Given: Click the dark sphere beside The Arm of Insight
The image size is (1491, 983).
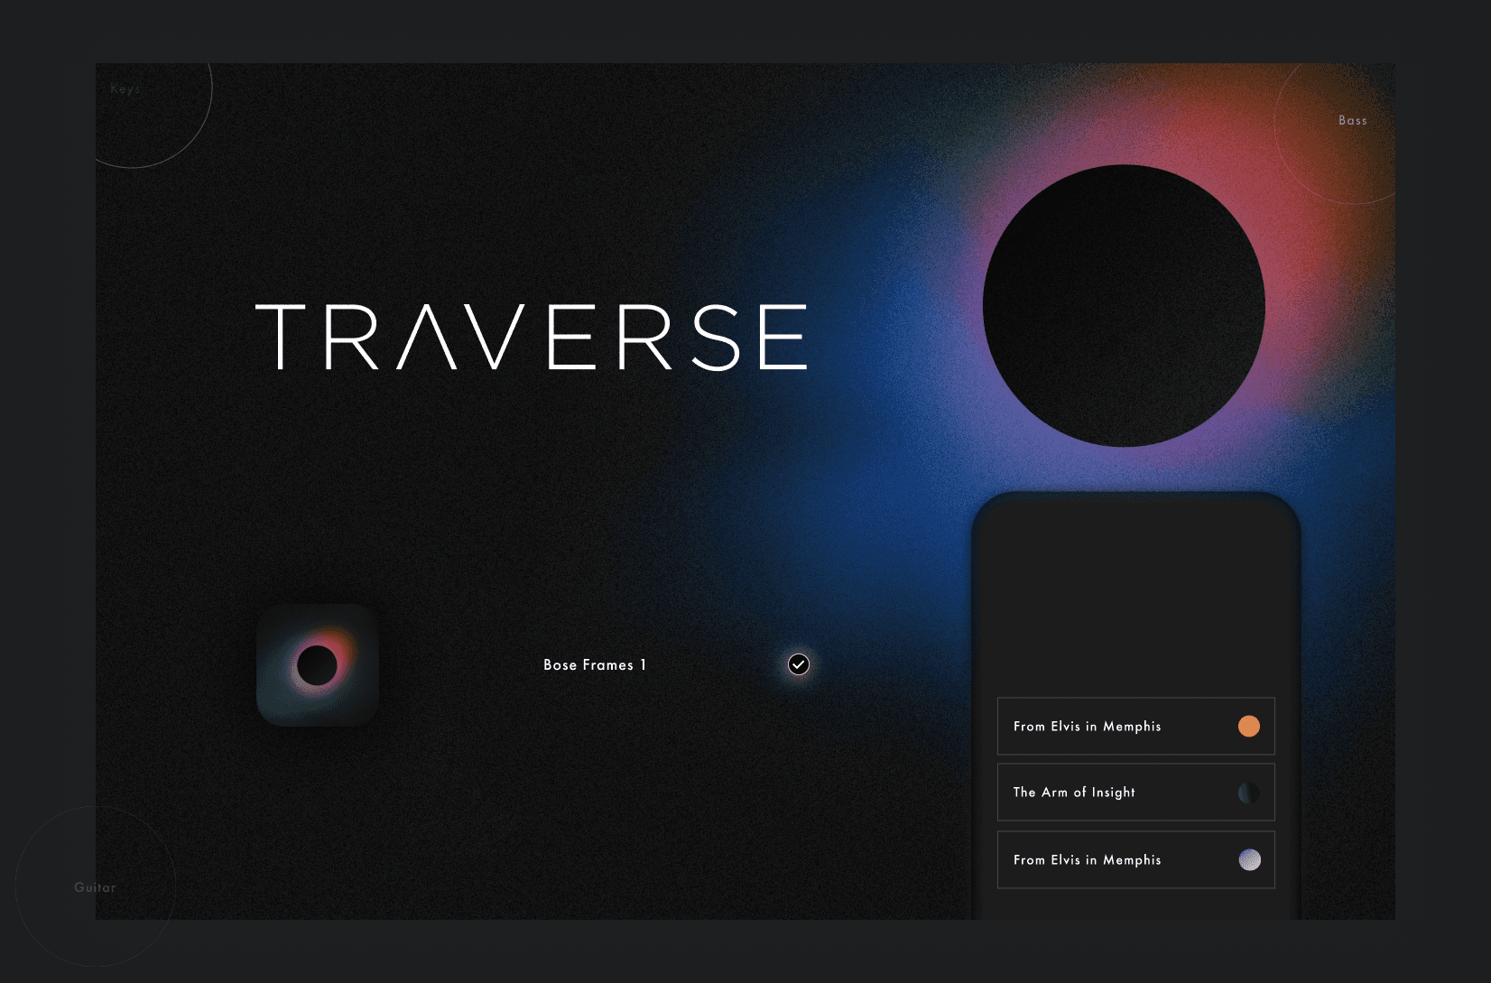Looking at the screenshot, I should pos(1247,792).
